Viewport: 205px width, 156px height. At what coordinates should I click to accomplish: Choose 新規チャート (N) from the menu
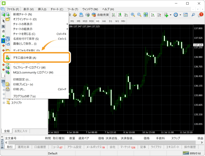click(x=37, y=14)
